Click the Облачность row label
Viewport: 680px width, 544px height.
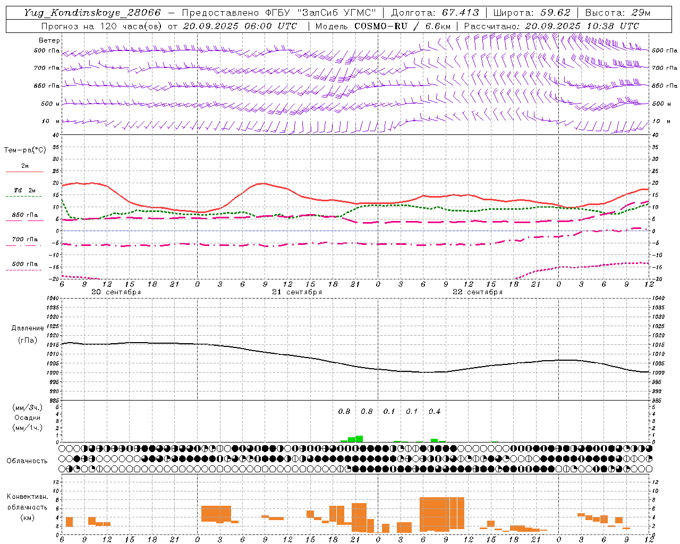tap(27, 461)
